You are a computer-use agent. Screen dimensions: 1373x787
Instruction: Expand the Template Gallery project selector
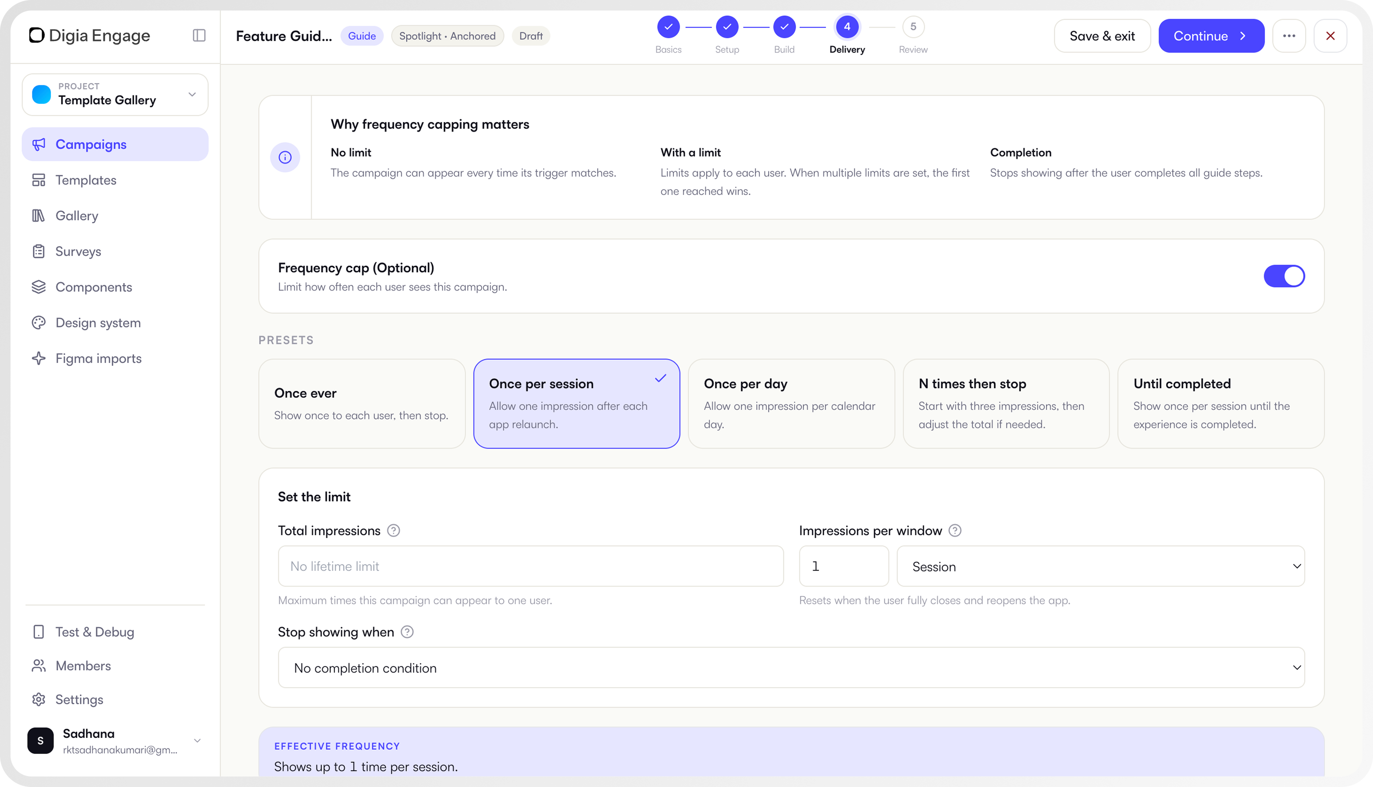pos(115,95)
